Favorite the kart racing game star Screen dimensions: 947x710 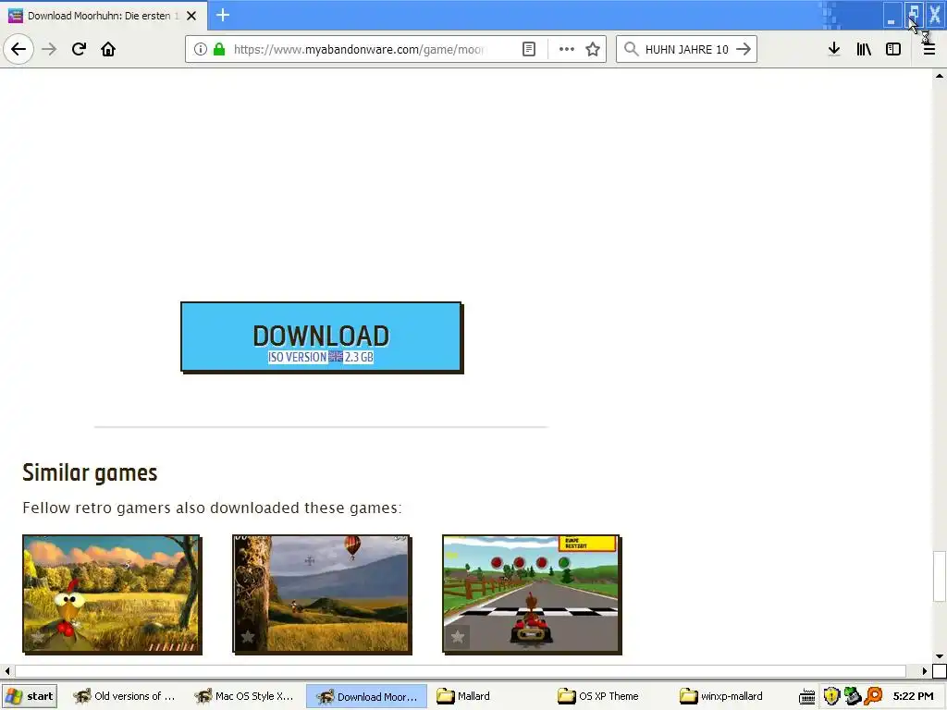[x=457, y=636]
